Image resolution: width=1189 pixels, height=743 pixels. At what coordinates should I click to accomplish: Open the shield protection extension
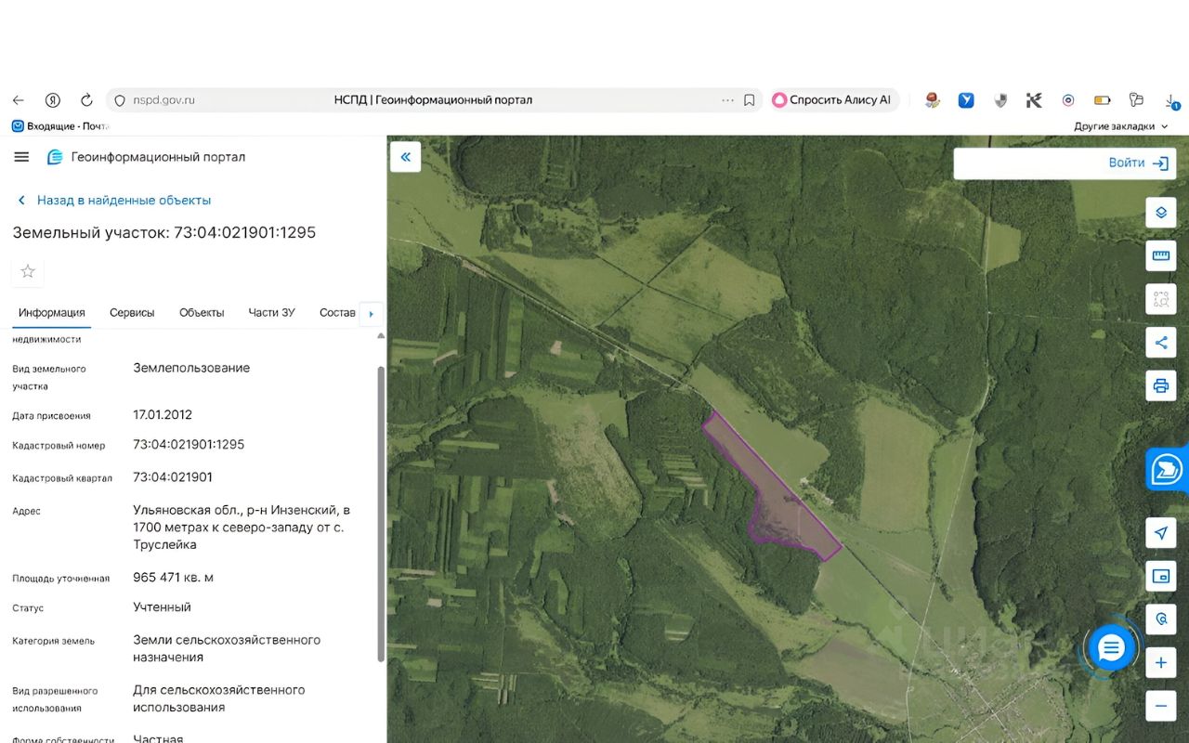1000,100
